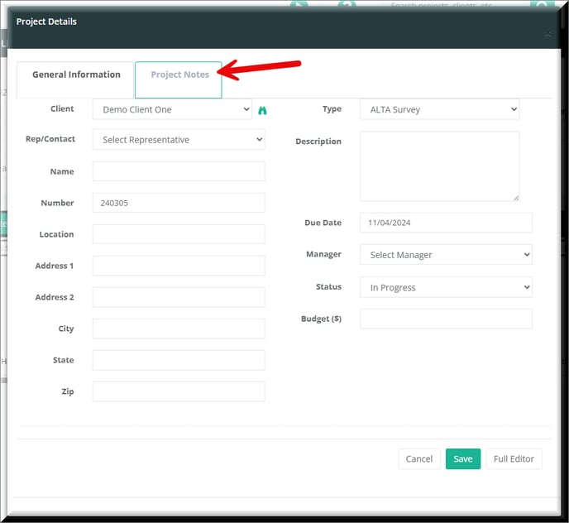Image resolution: width=569 pixels, height=523 pixels.
Task: Expand the Rep/Contact representative dropdown
Action: pos(179,140)
